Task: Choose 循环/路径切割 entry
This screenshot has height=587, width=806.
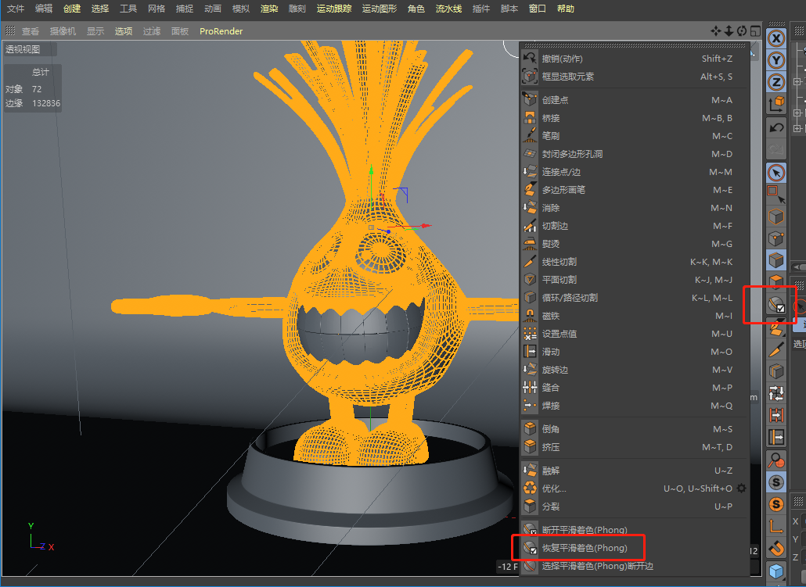Action: [x=635, y=297]
